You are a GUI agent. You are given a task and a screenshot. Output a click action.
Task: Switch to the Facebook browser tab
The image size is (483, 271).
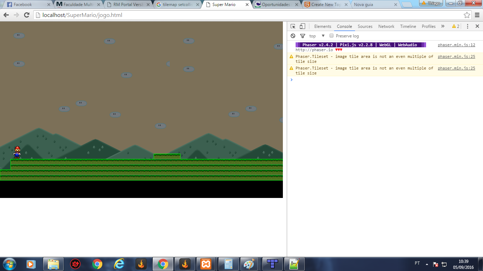(28, 5)
